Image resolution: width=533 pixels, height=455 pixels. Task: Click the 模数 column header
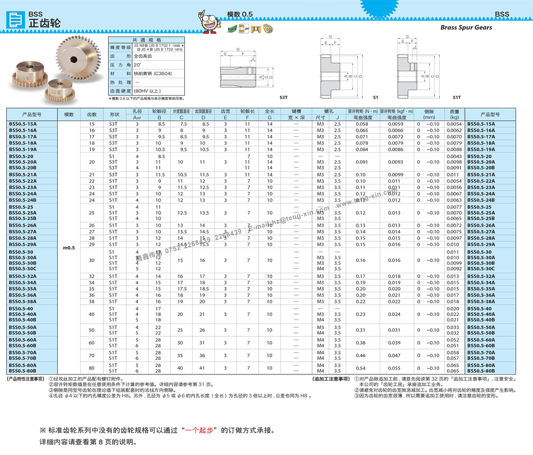click(x=69, y=115)
